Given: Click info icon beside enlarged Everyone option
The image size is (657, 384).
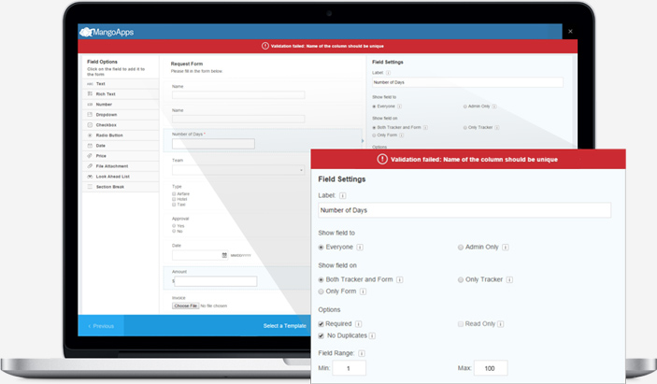Looking at the screenshot, I should [360, 247].
